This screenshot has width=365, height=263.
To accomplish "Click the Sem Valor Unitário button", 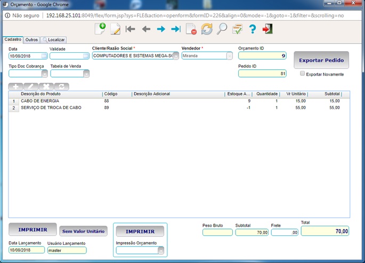I will coord(83,231).
